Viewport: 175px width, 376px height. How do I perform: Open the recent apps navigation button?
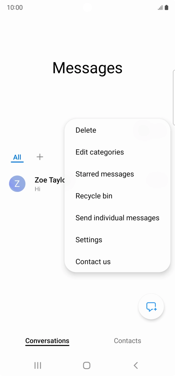[x=38, y=365]
